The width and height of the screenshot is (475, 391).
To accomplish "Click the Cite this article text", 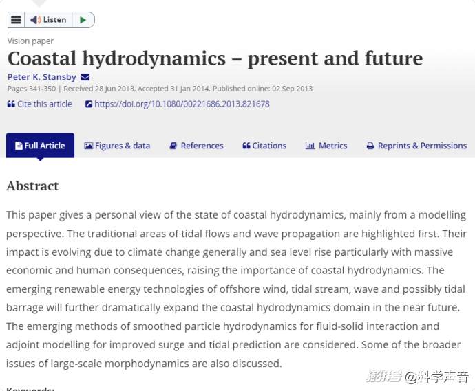I will (45, 104).
